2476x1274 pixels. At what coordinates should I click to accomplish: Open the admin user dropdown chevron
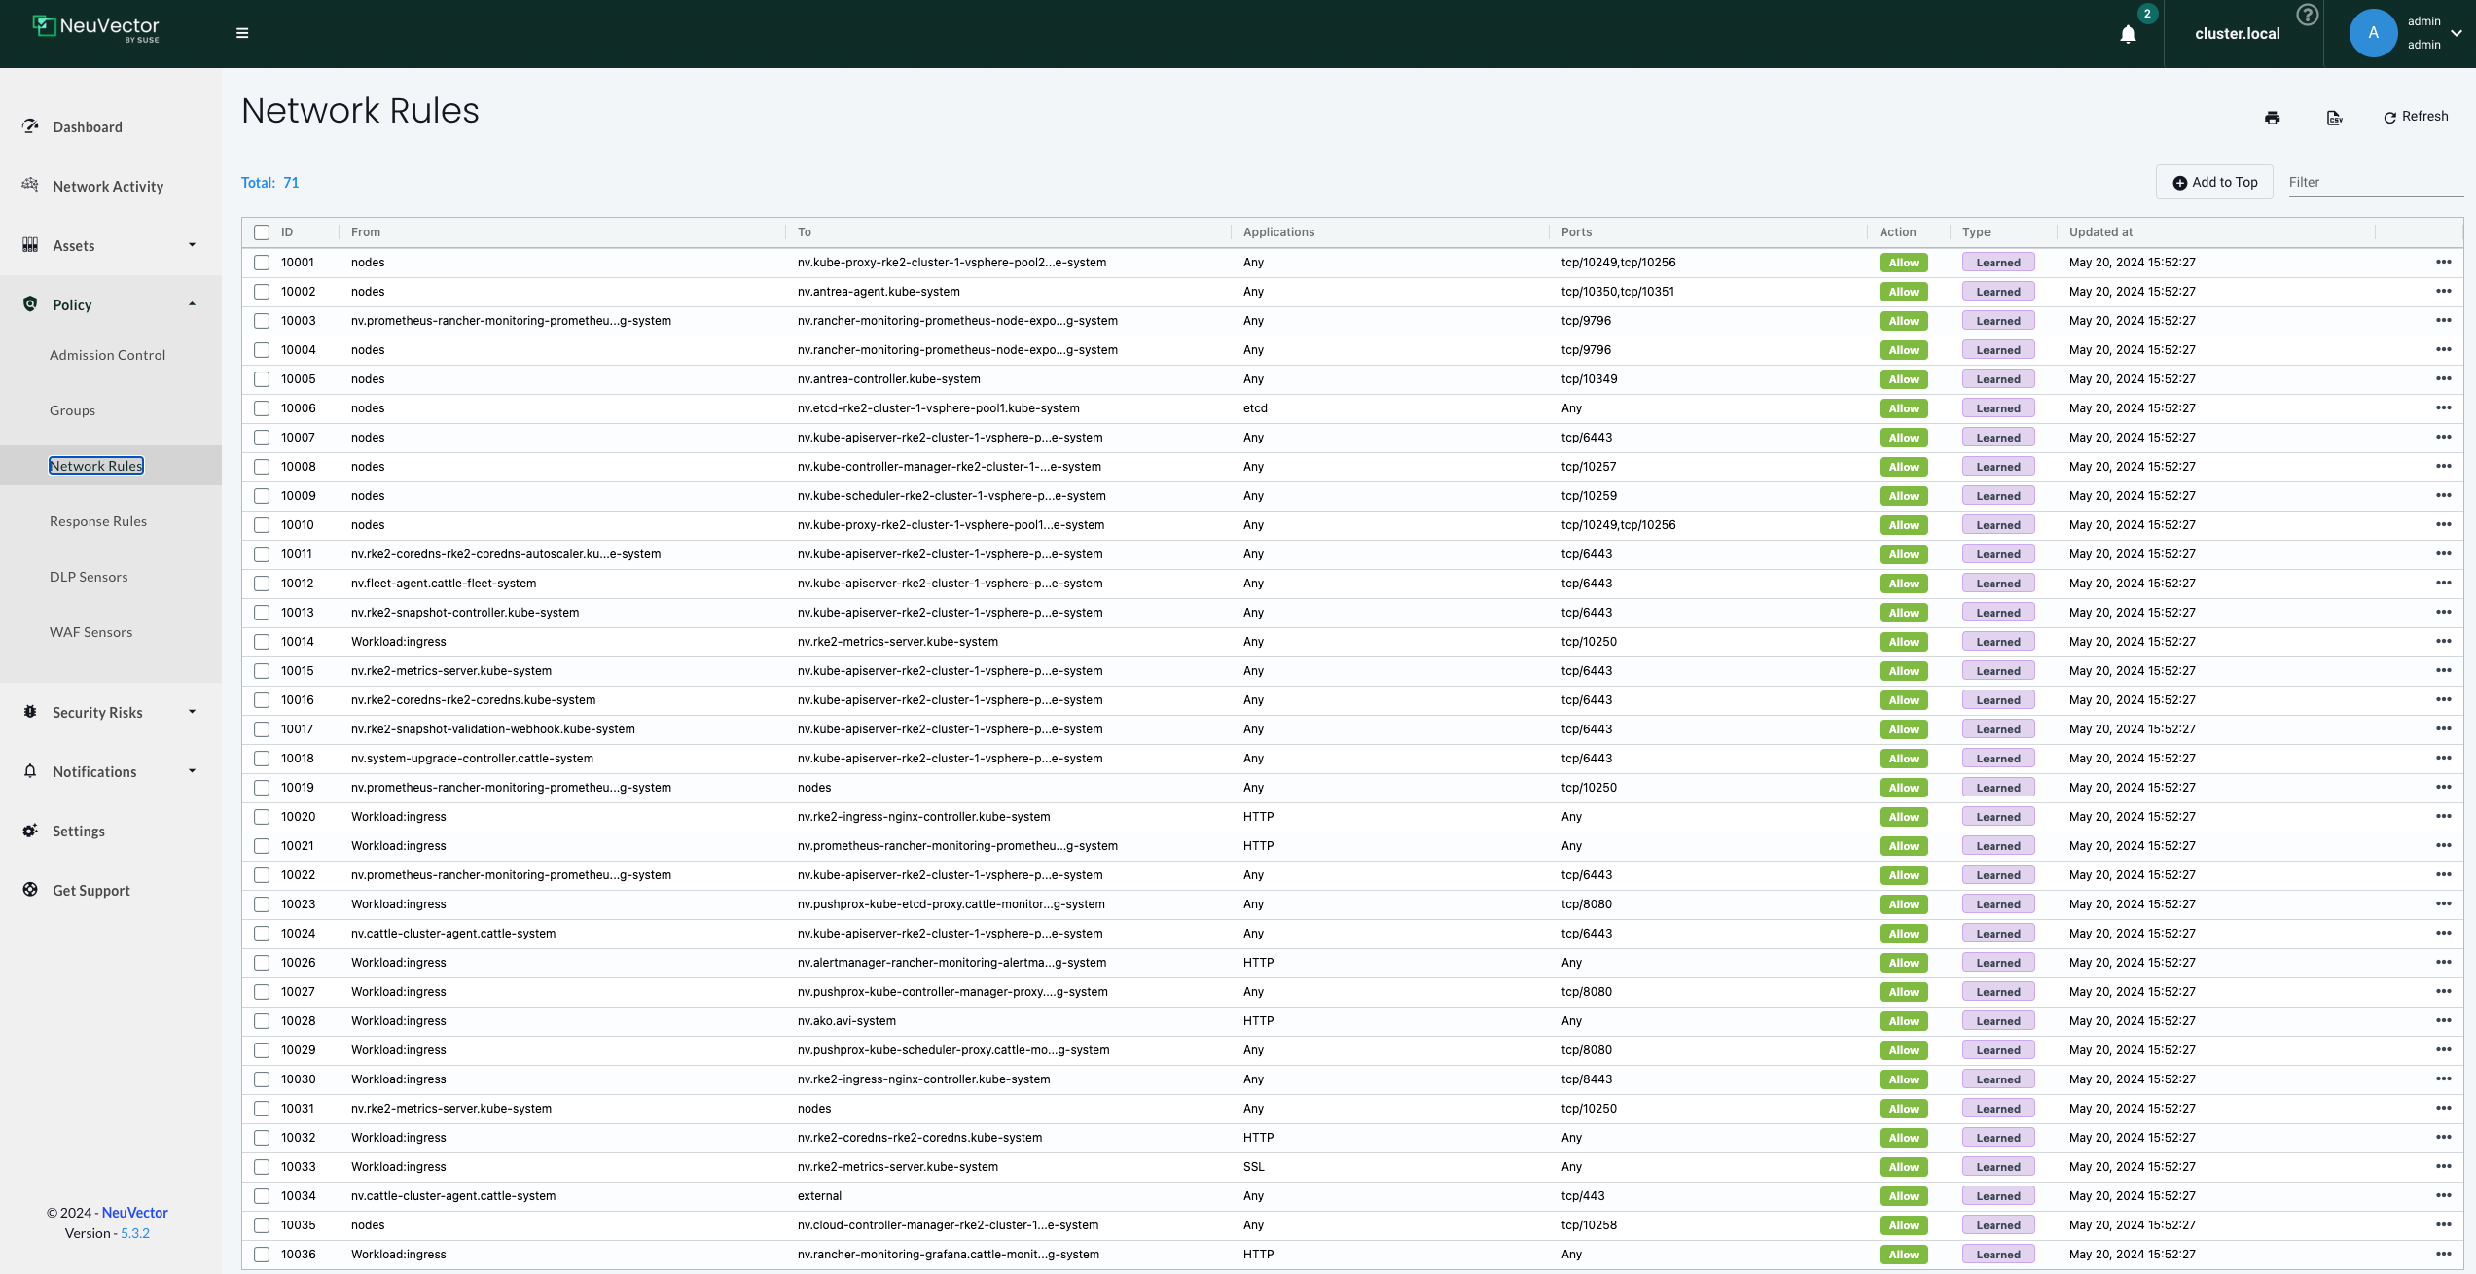pyautogui.click(x=2457, y=33)
